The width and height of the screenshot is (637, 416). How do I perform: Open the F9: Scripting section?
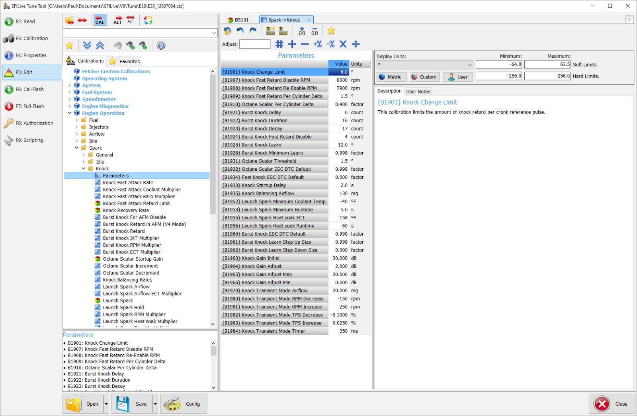(x=32, y=140)
